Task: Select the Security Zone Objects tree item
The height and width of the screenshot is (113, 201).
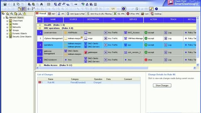Action: pyautogui.click(x=22, y=37)
